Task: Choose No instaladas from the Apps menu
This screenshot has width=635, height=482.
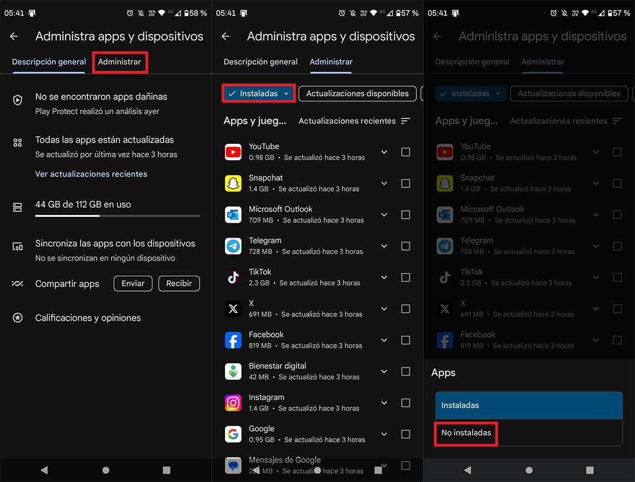Action: [x=466, y=434]
